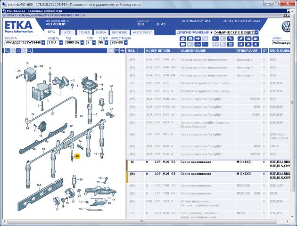This screenshot has width=297, height=226.
Task: Click the previous illustration arrow icon
Action: (248, 39)
